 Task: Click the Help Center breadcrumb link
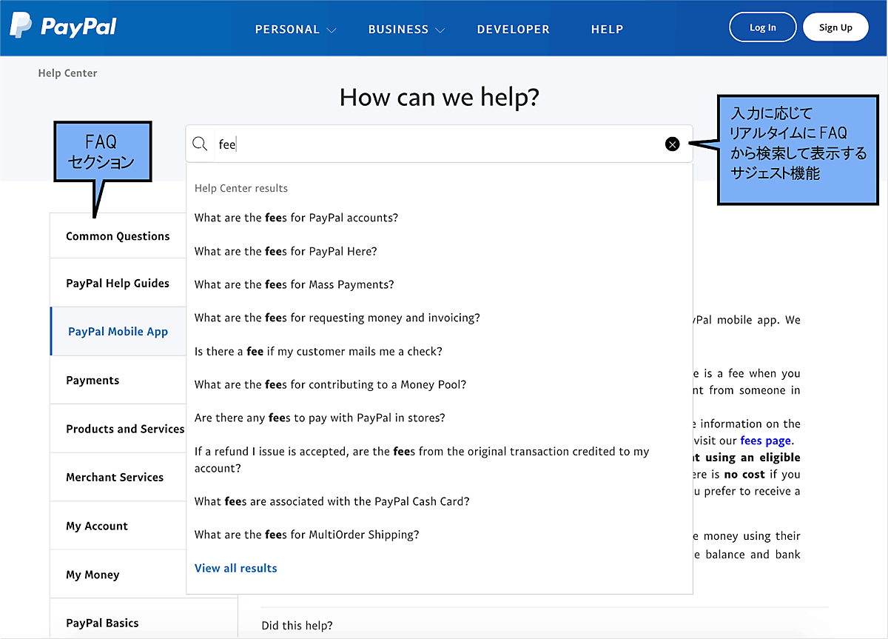[x=67, y=73]
